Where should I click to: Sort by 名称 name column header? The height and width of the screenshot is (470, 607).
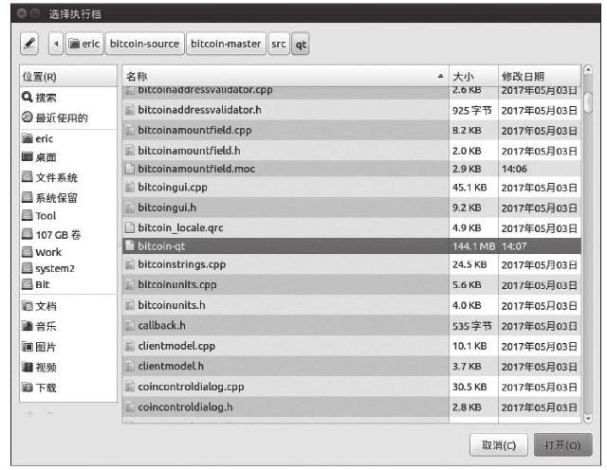(285, 76)
